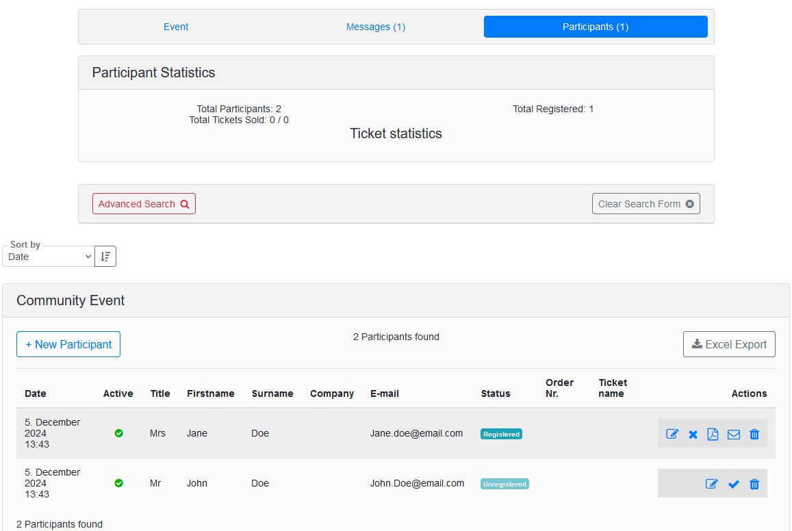The height and width of the screenshot is (531, 792).
Task: Edit John Doe's participant entry
Action: (x=712, y=484)
